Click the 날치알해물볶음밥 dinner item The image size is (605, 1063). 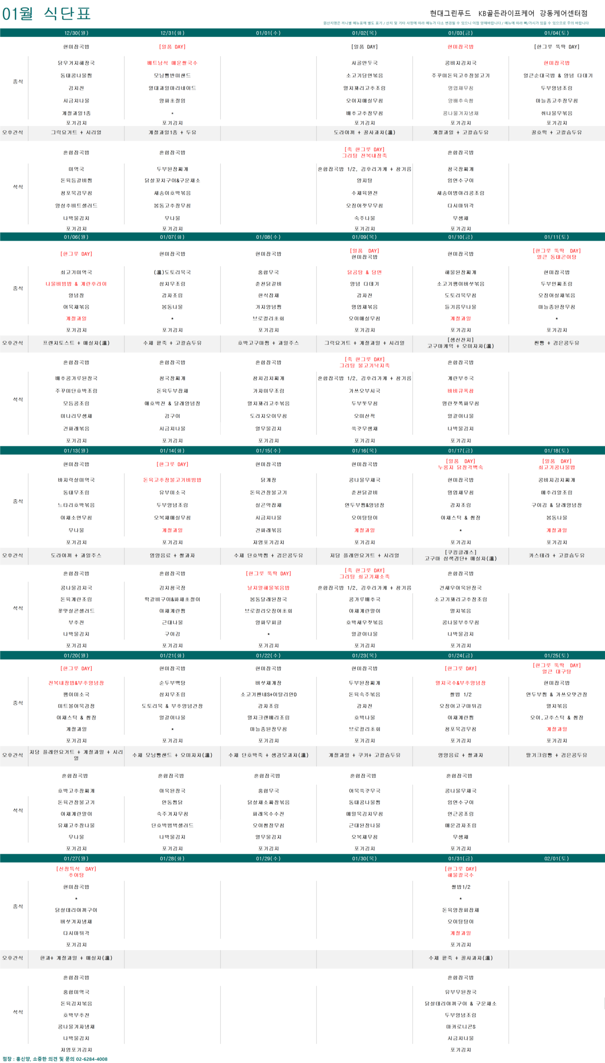tap(268, 588)
